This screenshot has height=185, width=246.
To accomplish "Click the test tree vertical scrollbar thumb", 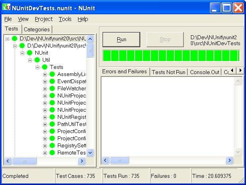I will coord(90,50).
